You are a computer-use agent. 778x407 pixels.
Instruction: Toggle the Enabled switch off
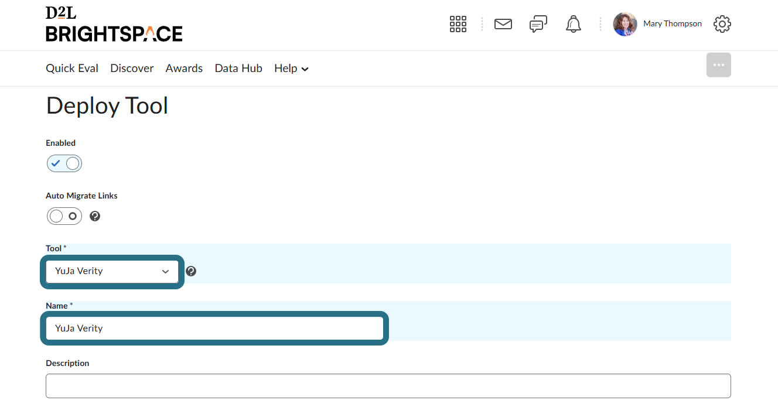tap(64, 163)
